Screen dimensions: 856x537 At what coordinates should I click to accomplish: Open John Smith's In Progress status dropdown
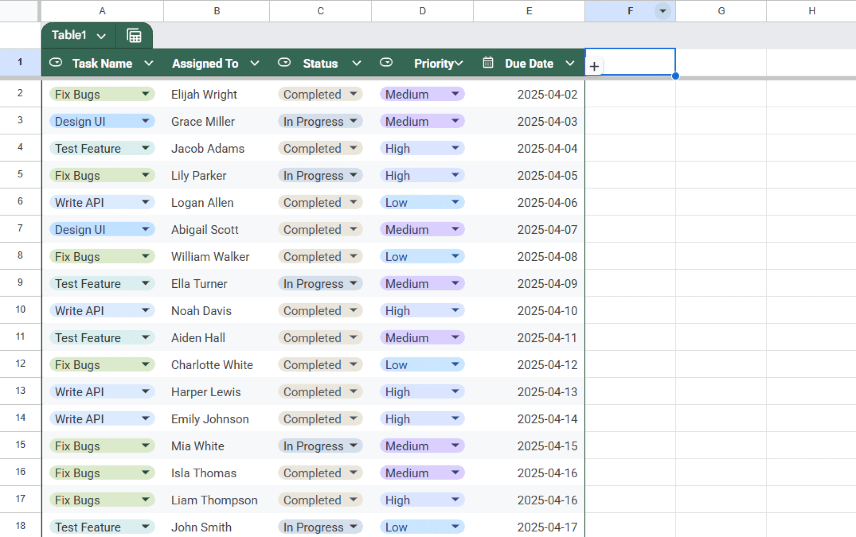pyautogui.click(x=353, y=527)
